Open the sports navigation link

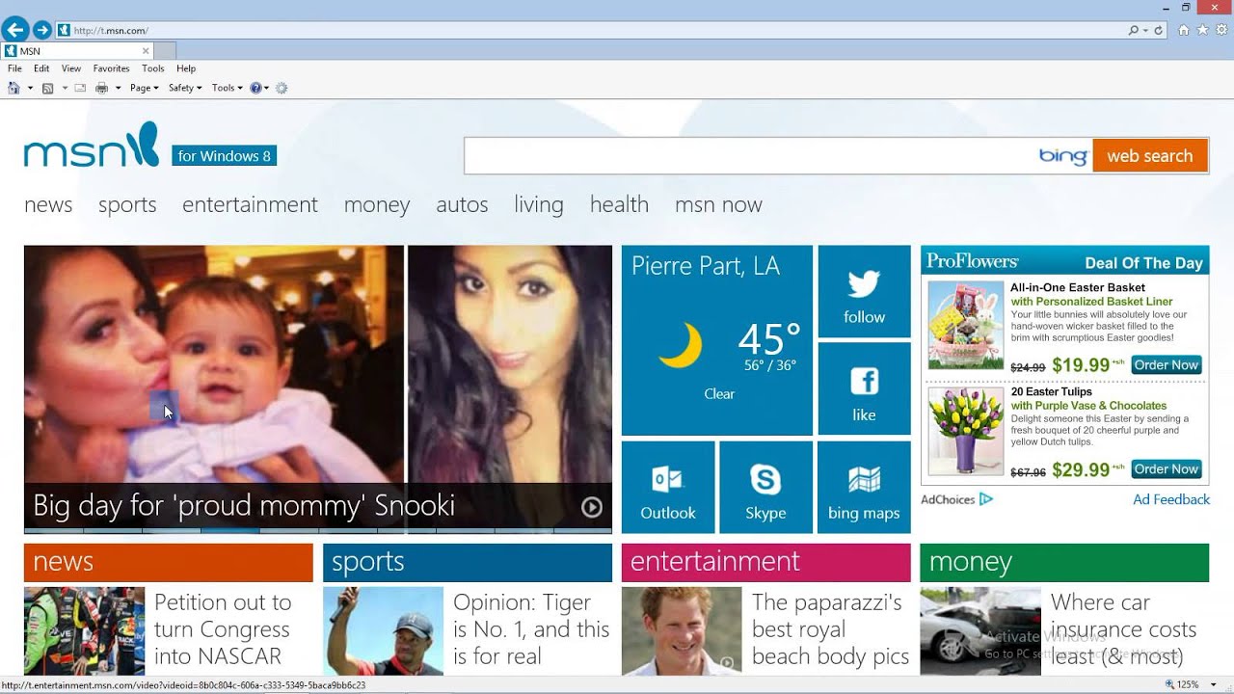pos(127,204)
